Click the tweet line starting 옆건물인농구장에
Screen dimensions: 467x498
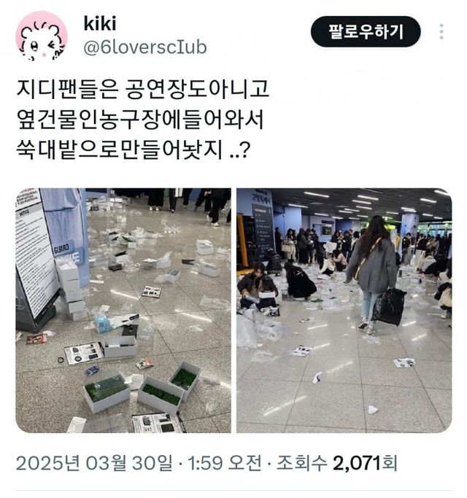click(140, 119)
